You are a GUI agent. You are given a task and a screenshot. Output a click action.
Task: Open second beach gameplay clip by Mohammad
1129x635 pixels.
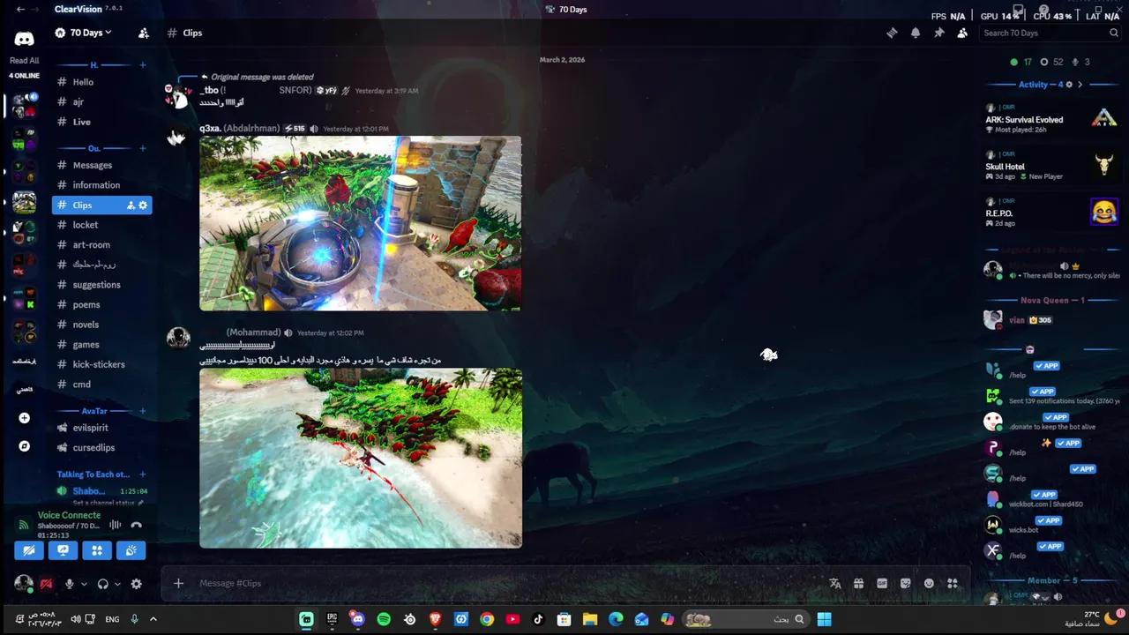coord(361,458)
